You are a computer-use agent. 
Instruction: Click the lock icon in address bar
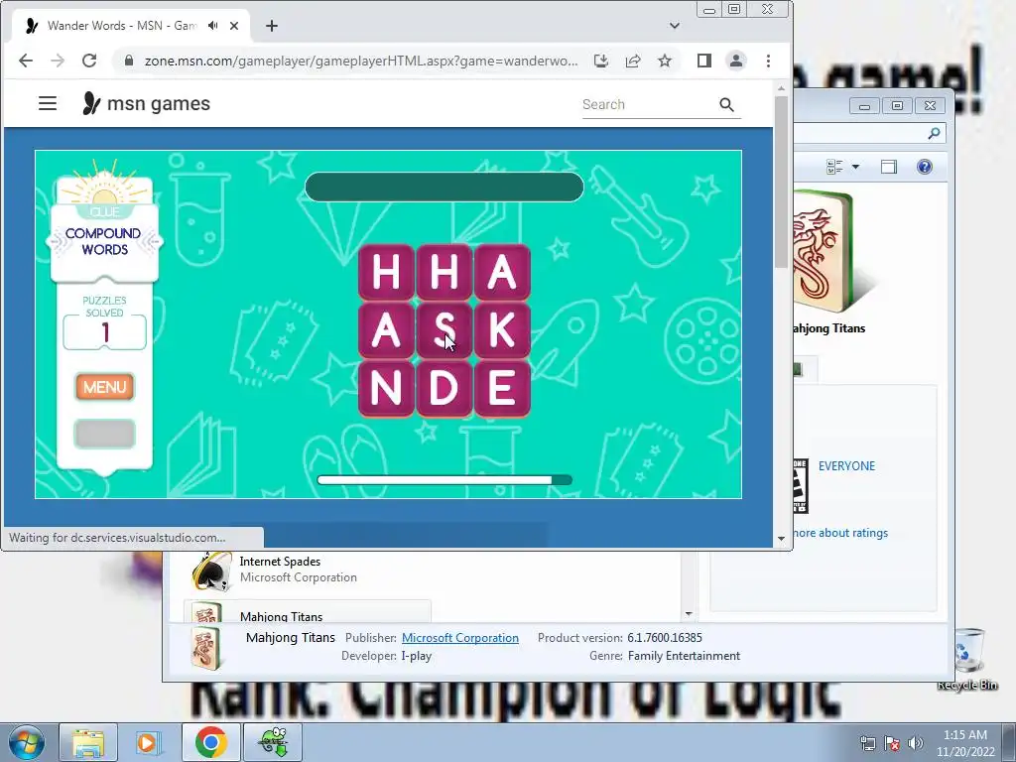(129, 61)
